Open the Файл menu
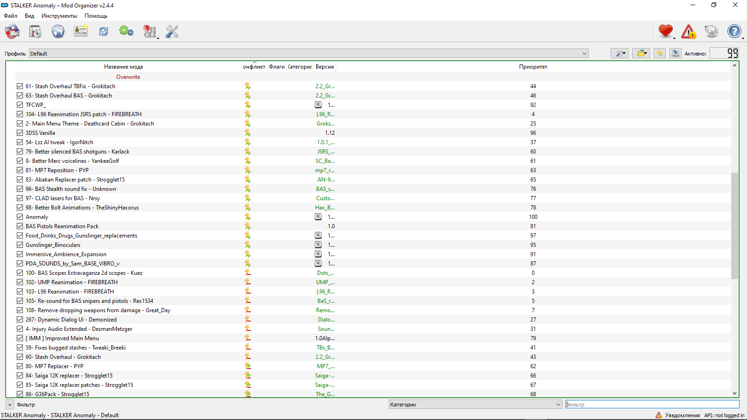This screenshot has width=747, height=420. [x=10, y=16]
